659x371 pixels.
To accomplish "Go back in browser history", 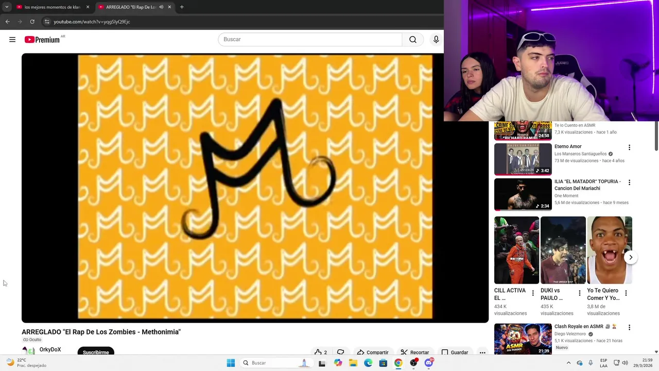I will [x=7, y=22].
